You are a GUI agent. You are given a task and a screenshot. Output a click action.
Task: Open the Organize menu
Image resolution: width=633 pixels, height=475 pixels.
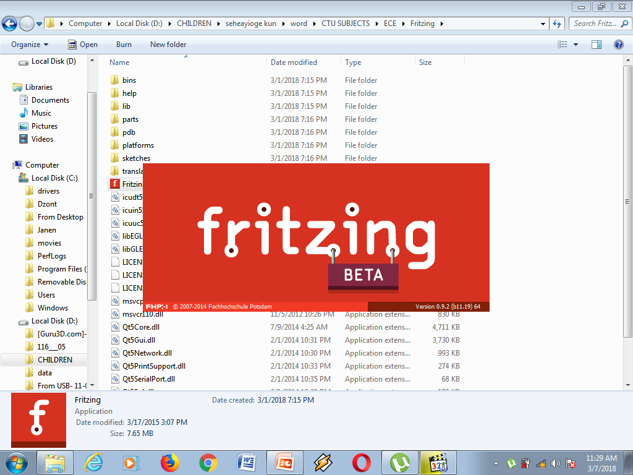tap(30, 45)
